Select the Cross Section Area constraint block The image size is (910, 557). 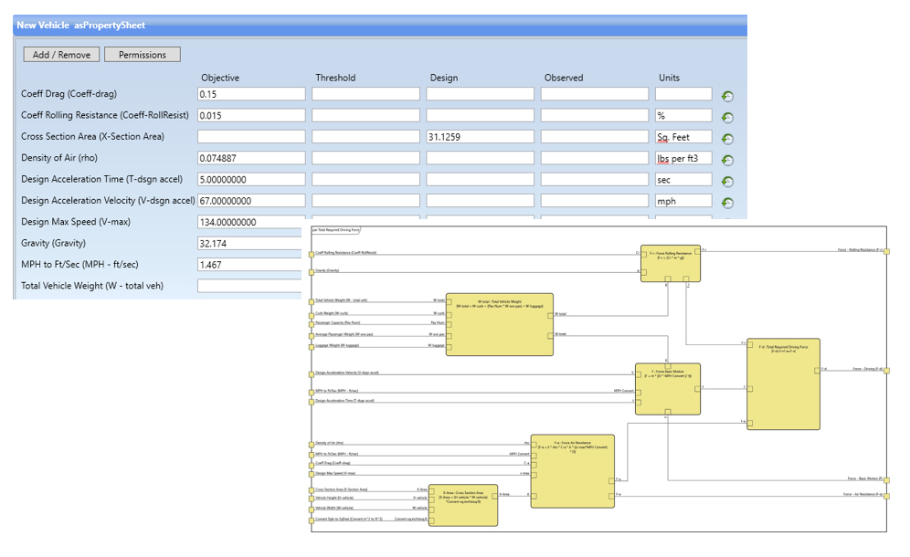(x=463, y=504)
